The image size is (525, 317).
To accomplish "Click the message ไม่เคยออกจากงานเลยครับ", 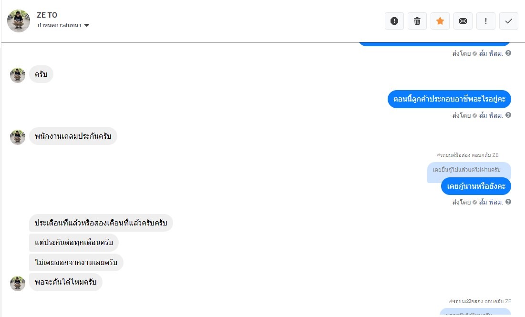I will 76,263.
